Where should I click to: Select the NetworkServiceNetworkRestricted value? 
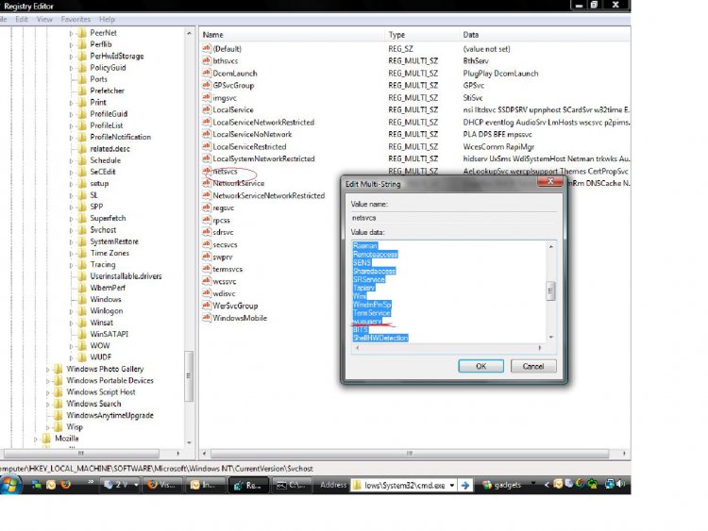[x=269, y=195]
